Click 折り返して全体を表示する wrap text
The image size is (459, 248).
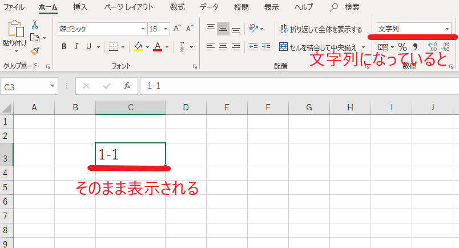pyautogui.click(x=321, y=29)
